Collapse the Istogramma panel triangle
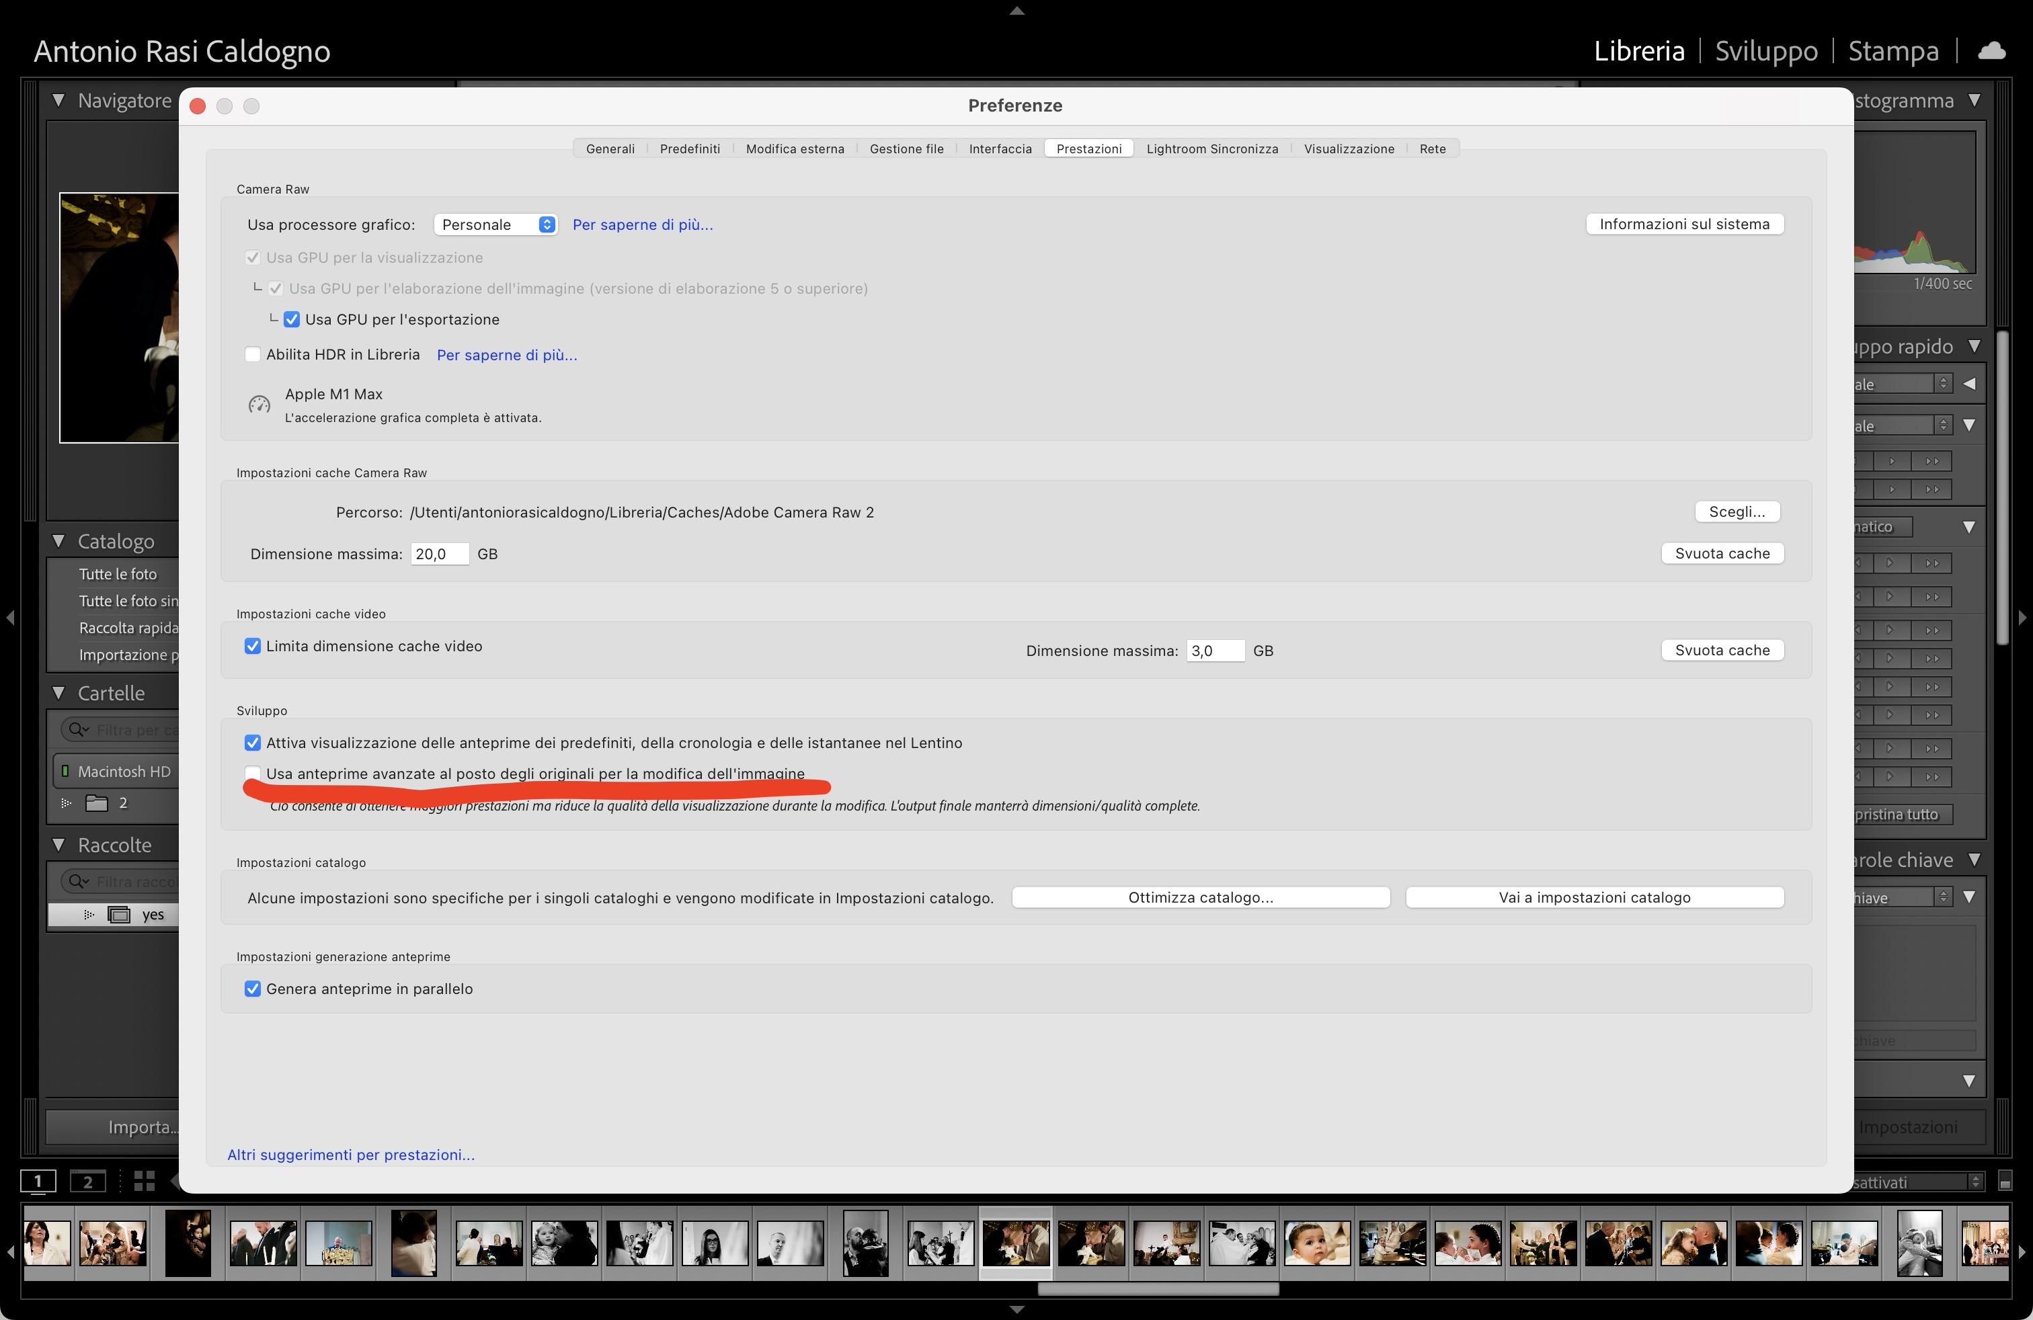Viewport: 2033px width, 1320px height. [x=1974, y=100]
